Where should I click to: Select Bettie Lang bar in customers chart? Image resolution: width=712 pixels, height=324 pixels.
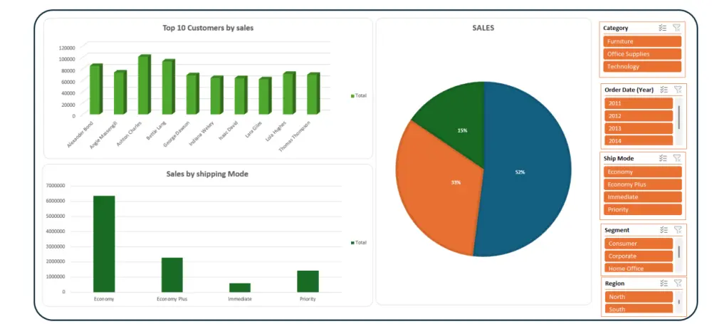[x=169, y=88]
